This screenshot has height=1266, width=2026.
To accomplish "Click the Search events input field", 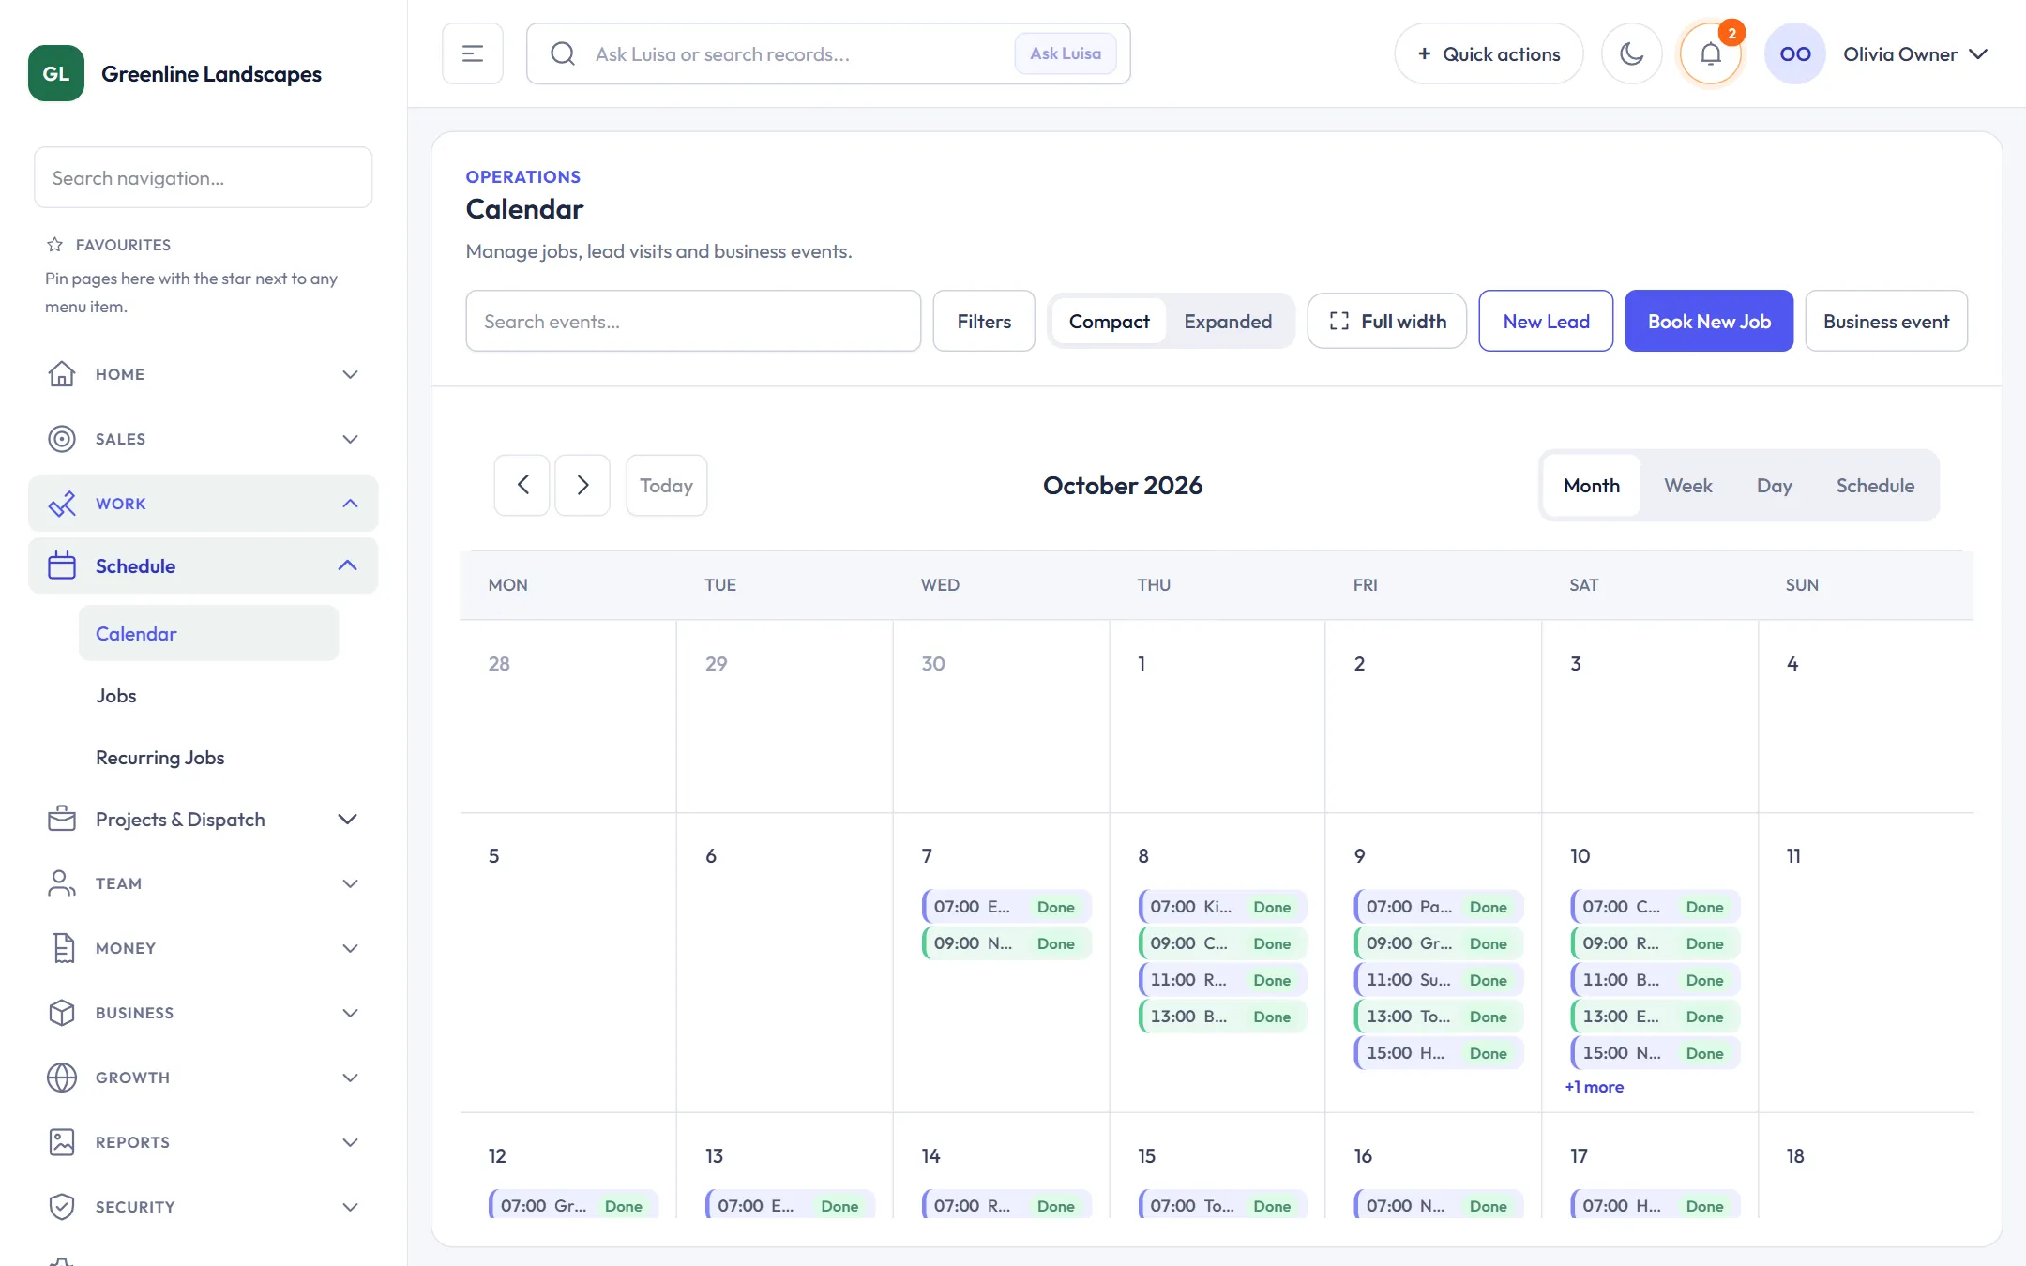I will (x=693, y=322).
